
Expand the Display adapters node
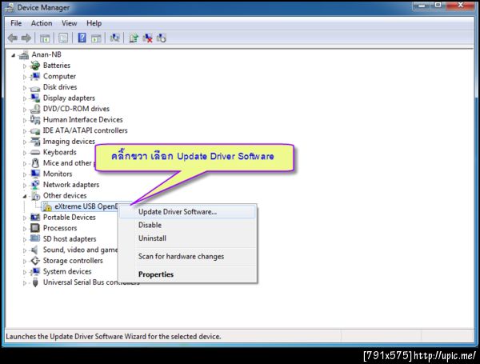[x=25, y=98]
